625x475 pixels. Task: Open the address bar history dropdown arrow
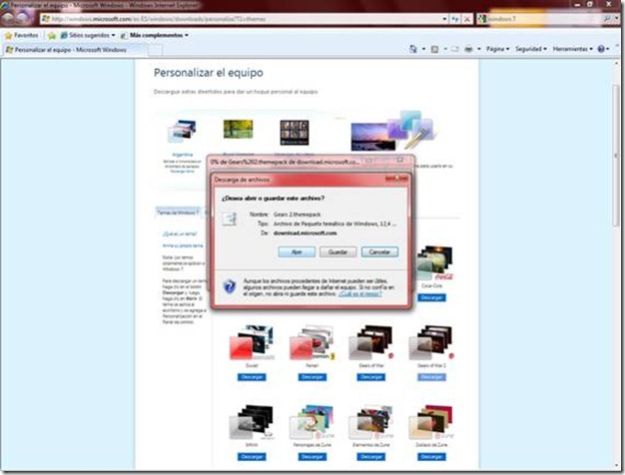(444, 19)
